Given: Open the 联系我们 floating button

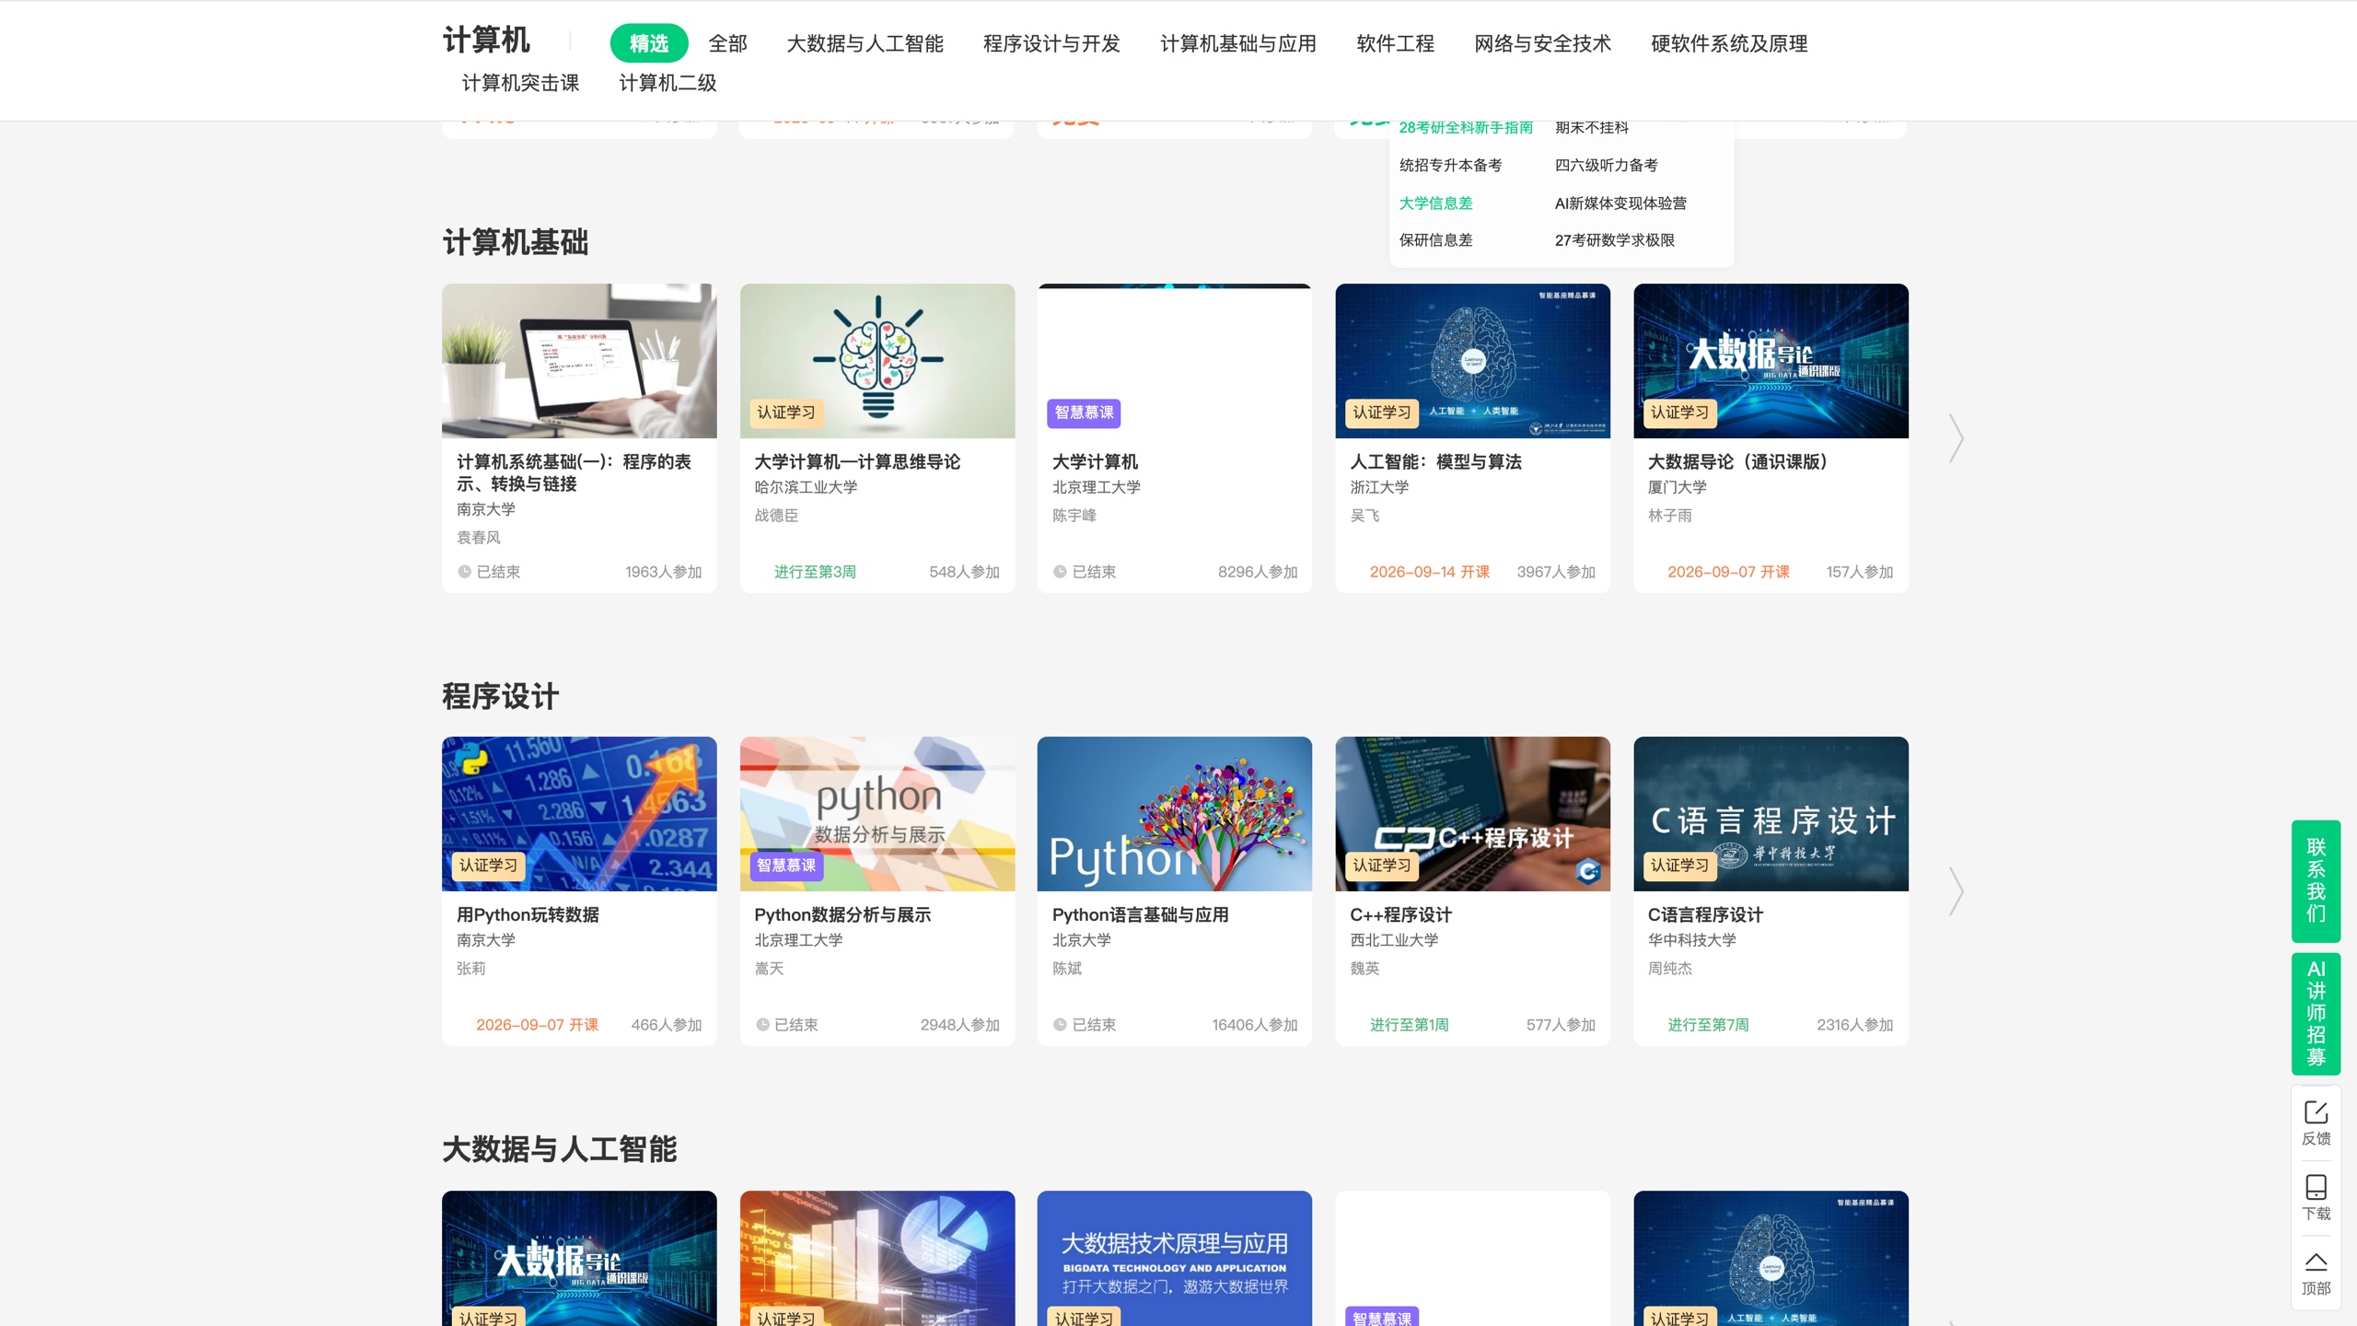Looking at the screenshot, I should point(2316,880).
